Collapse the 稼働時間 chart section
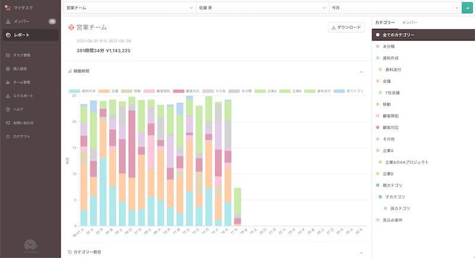The image size is (475, 258). coord(362,72)
